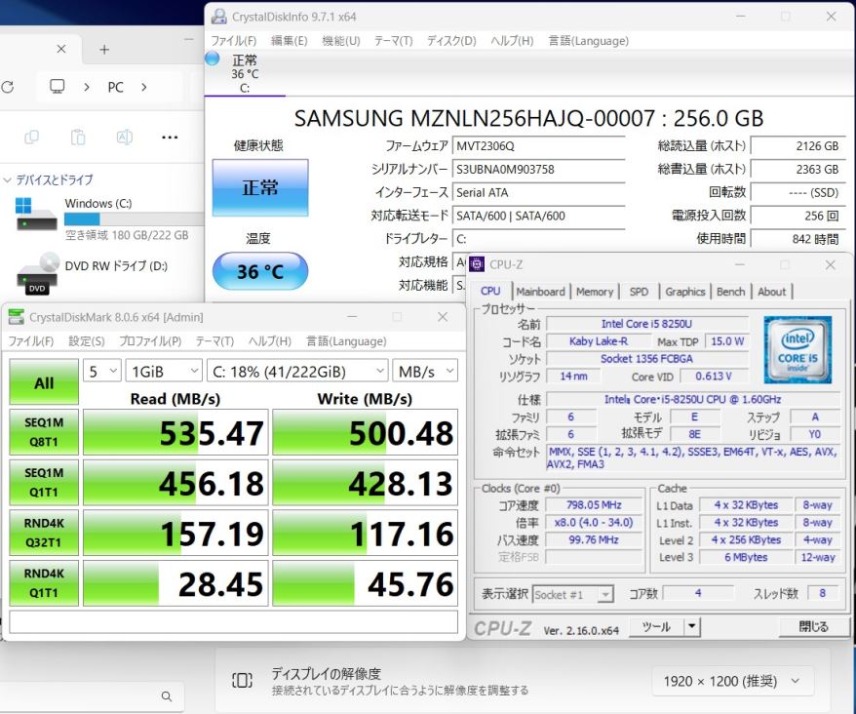Click the refresh icon in File Explorer
Screen dimensions: 856x714
point(7,87)
